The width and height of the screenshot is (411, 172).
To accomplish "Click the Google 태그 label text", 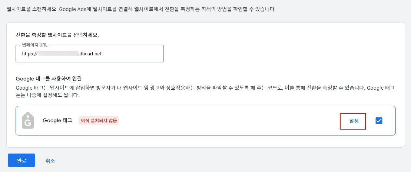I will (x=57, y=121).
